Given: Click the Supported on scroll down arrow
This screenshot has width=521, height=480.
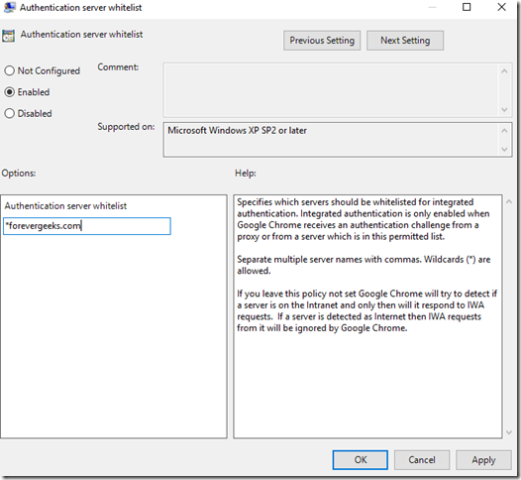Looking at the screenshot, I should (x=504, y=150).
